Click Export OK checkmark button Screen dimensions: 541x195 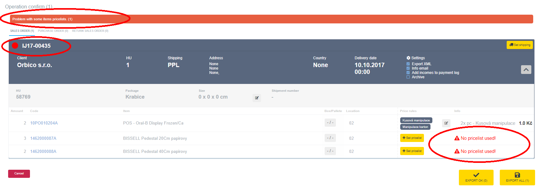click(x=476, y=177)
